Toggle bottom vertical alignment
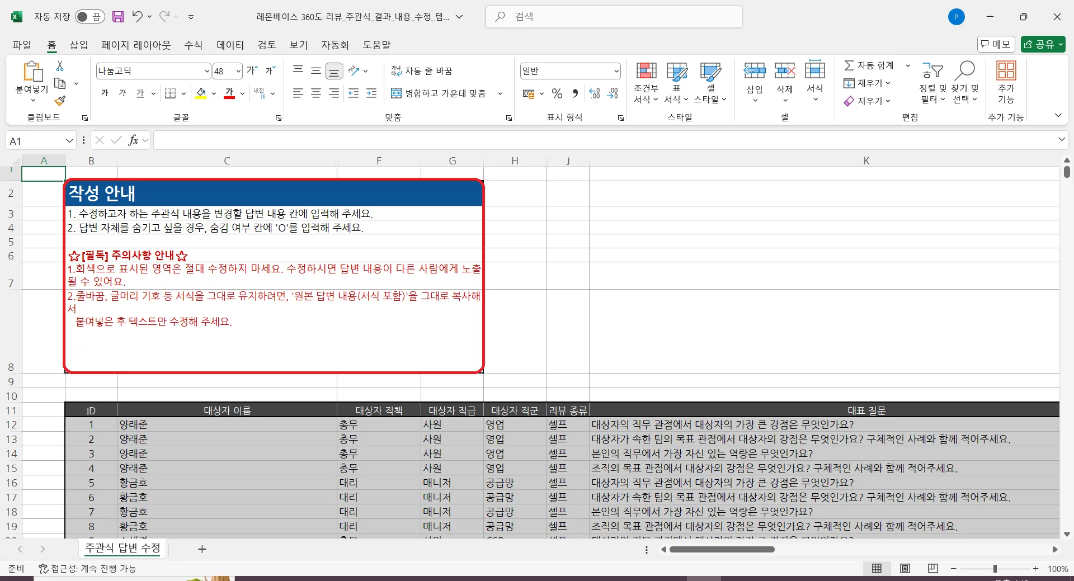Screen dimensions: 1074x581 (x=334, y=71)
